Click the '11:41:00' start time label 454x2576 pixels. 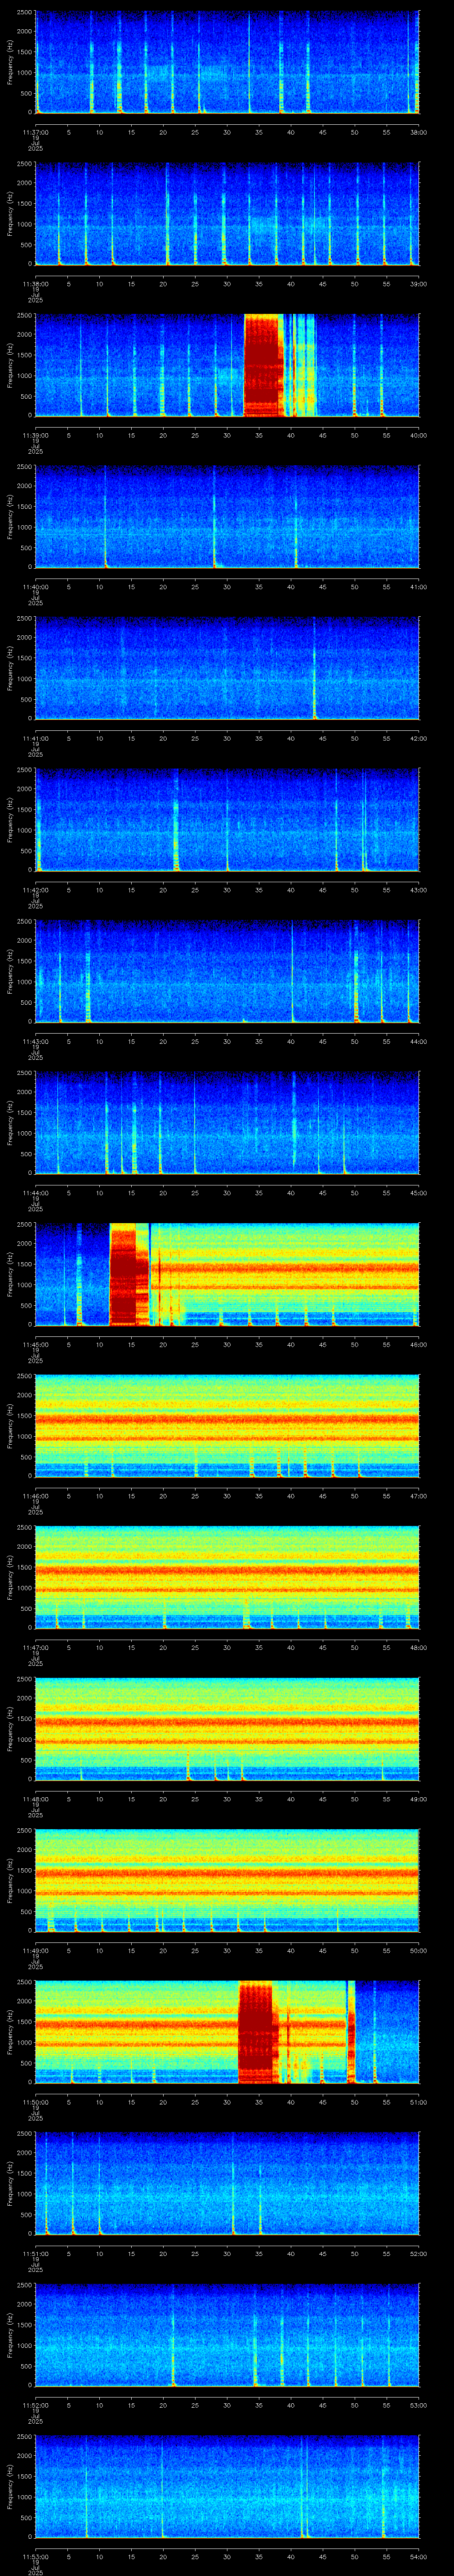point(35,737)
